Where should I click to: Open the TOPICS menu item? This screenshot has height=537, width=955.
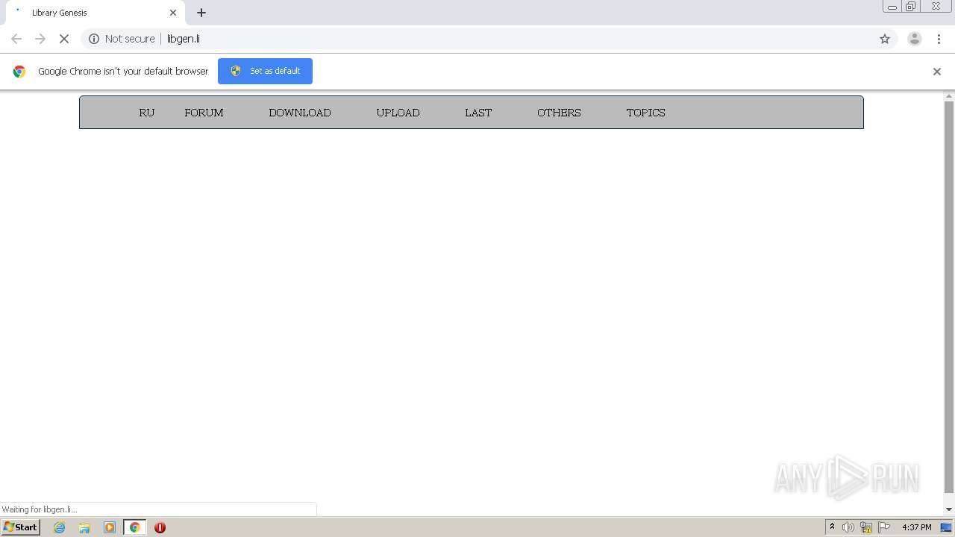tap(645, 113)
